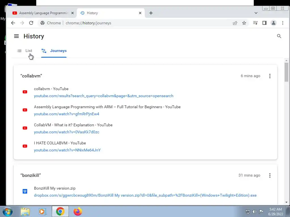Image resolution: width=290 pixels, height=217 pixels.
Task: Click the "CollabVM - What is it?" entry title
Action: click(73, 125)
